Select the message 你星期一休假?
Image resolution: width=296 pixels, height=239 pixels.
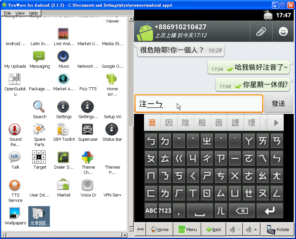(253, 85)
